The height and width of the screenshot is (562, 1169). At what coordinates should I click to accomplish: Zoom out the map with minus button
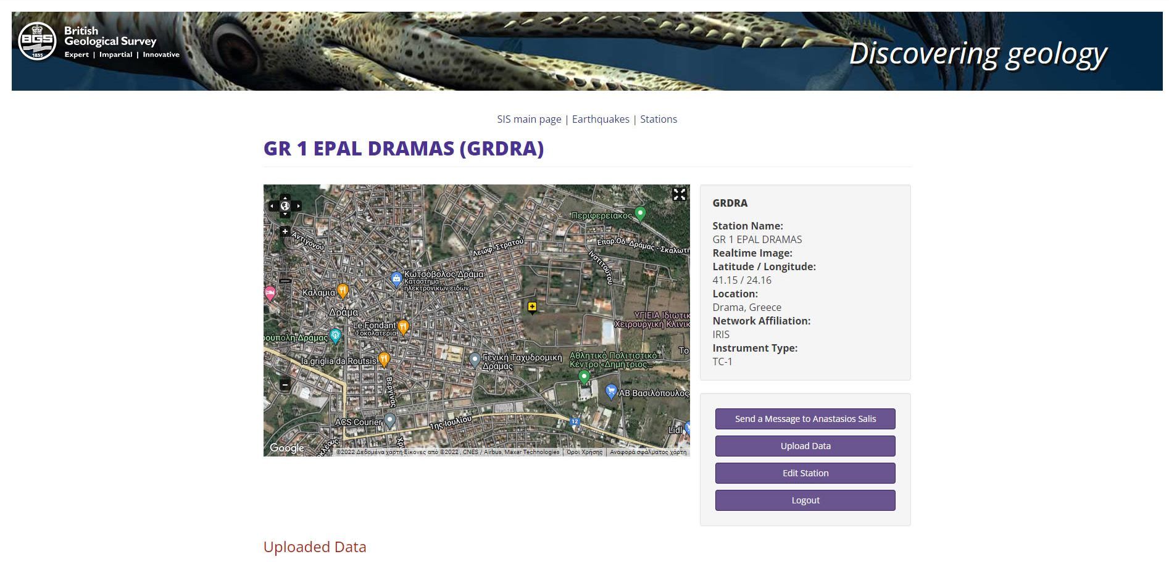pos(285,385)
